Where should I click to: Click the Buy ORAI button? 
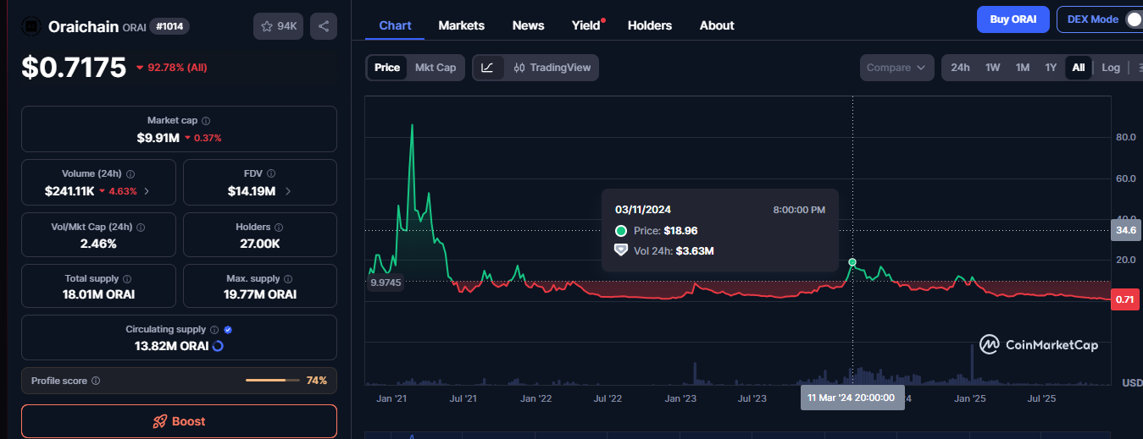[x=1013, y=19]
